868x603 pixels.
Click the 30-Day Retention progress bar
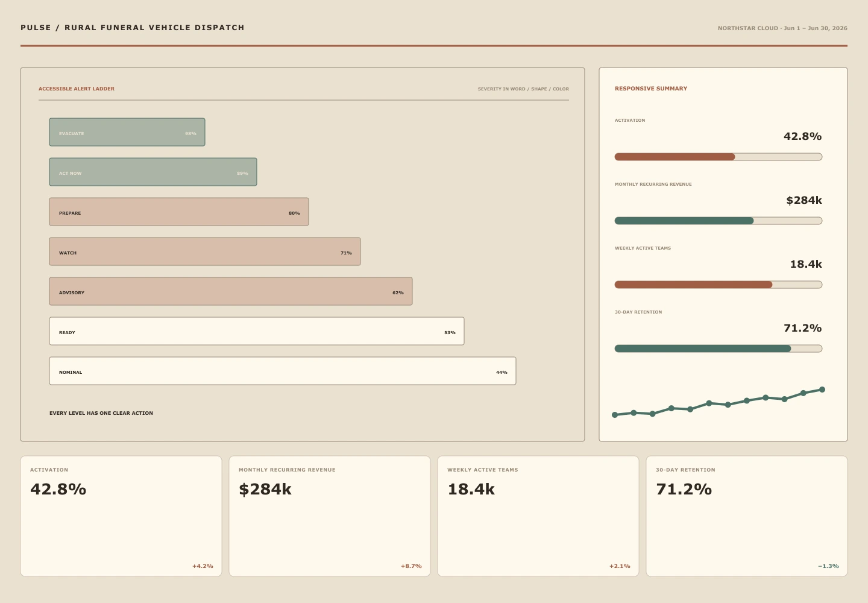tap(719, 349)
